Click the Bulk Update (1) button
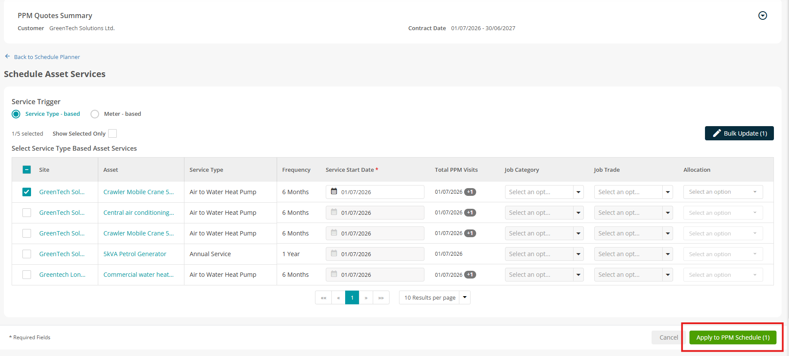The image size is (789, 356). coord(739,133)
